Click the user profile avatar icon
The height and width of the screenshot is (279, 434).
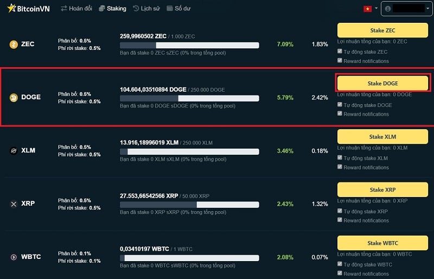(x=388, y=9)
